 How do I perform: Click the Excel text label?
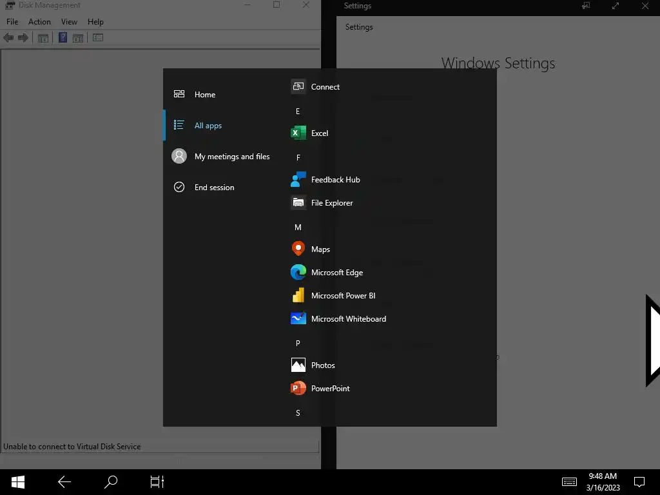(320, 133)
